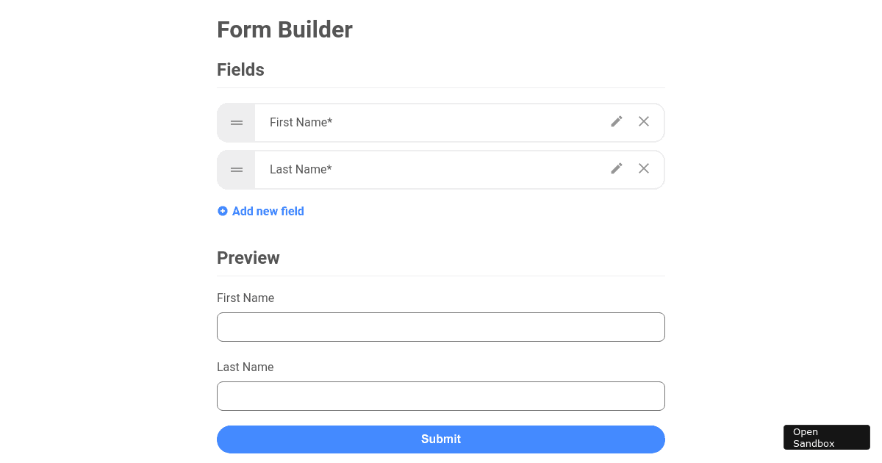Click inside the First Name preview input
Screen dimensions: 882x463
pos(441,326)
